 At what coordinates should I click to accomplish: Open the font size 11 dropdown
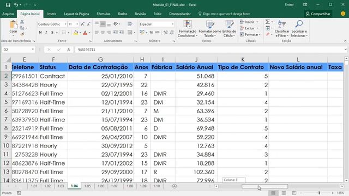pos(77,24)
